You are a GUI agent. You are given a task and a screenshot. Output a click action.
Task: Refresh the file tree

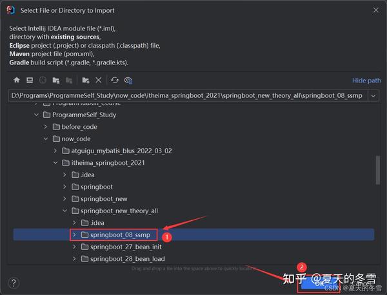115,80
